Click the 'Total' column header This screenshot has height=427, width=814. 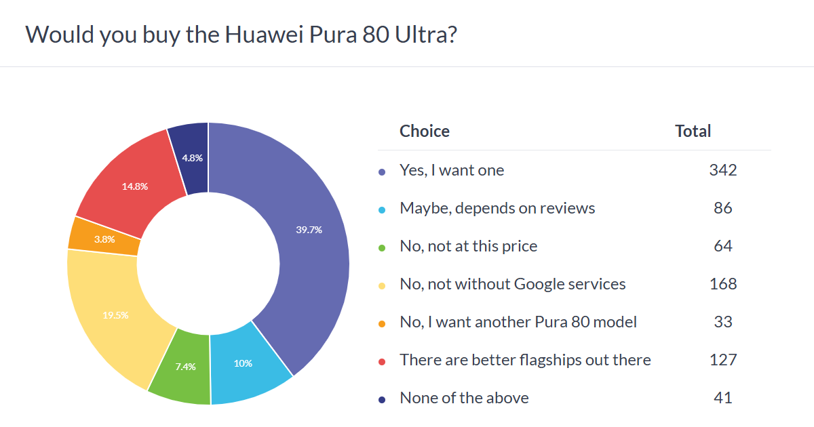tap(693, 131)
